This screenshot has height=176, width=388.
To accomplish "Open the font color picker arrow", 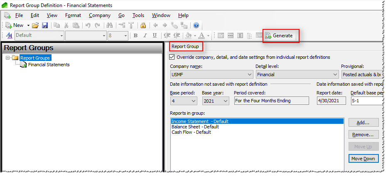I will click(x=208, y=36).
